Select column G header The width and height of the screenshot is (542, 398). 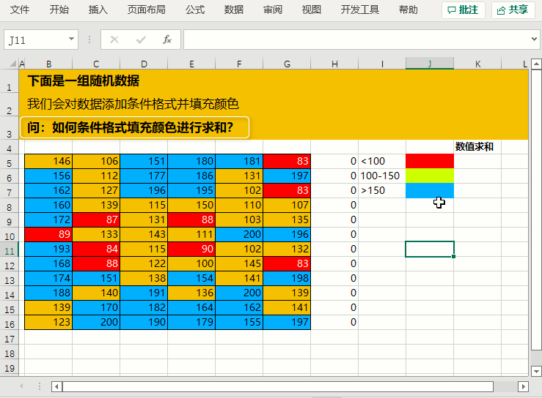click(x=287, y=64)
